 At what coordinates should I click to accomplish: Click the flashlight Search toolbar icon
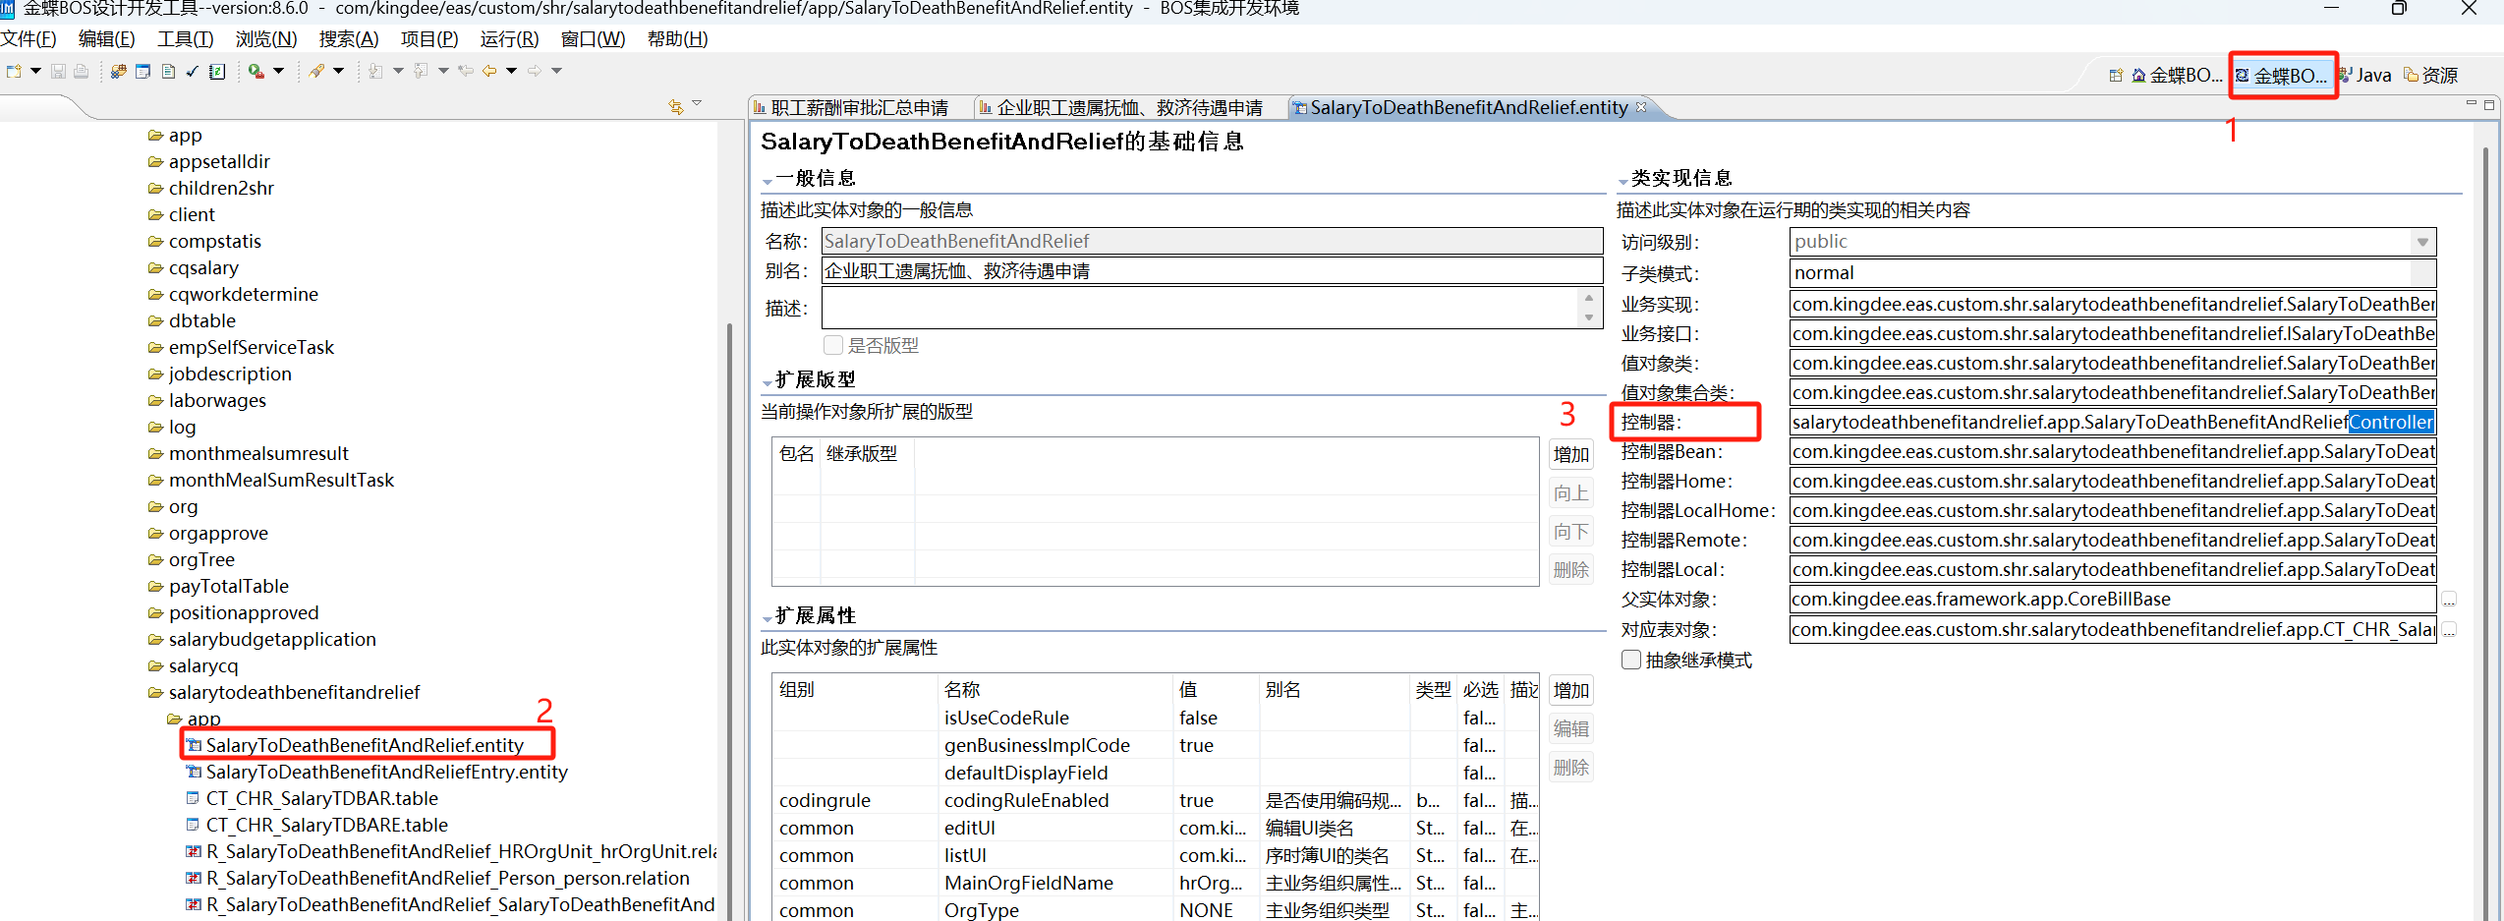point(316,71)
